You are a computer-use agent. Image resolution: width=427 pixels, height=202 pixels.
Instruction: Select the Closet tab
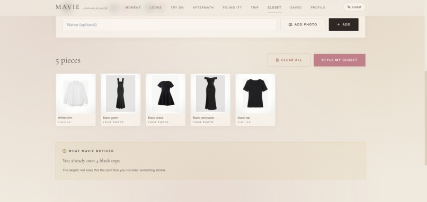pos(274,7)
